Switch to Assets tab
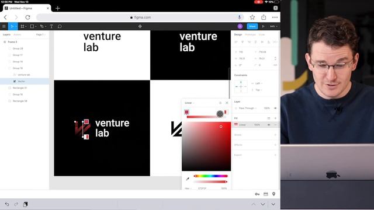The image size is (374, 210). point(17,34)
